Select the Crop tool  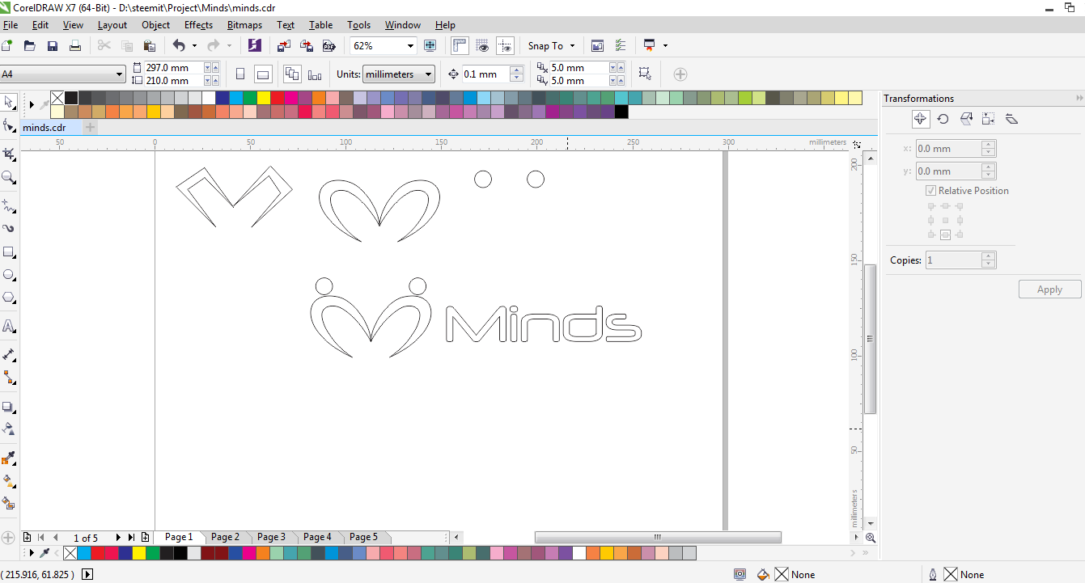(x=9, y=154)
